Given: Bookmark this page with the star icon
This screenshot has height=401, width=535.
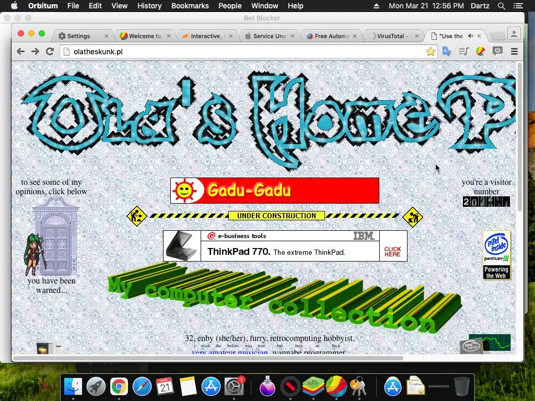Looking at the screenshot, I should (431, 52).
